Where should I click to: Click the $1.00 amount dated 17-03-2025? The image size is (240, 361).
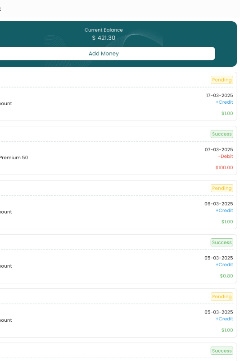(227, 113)
